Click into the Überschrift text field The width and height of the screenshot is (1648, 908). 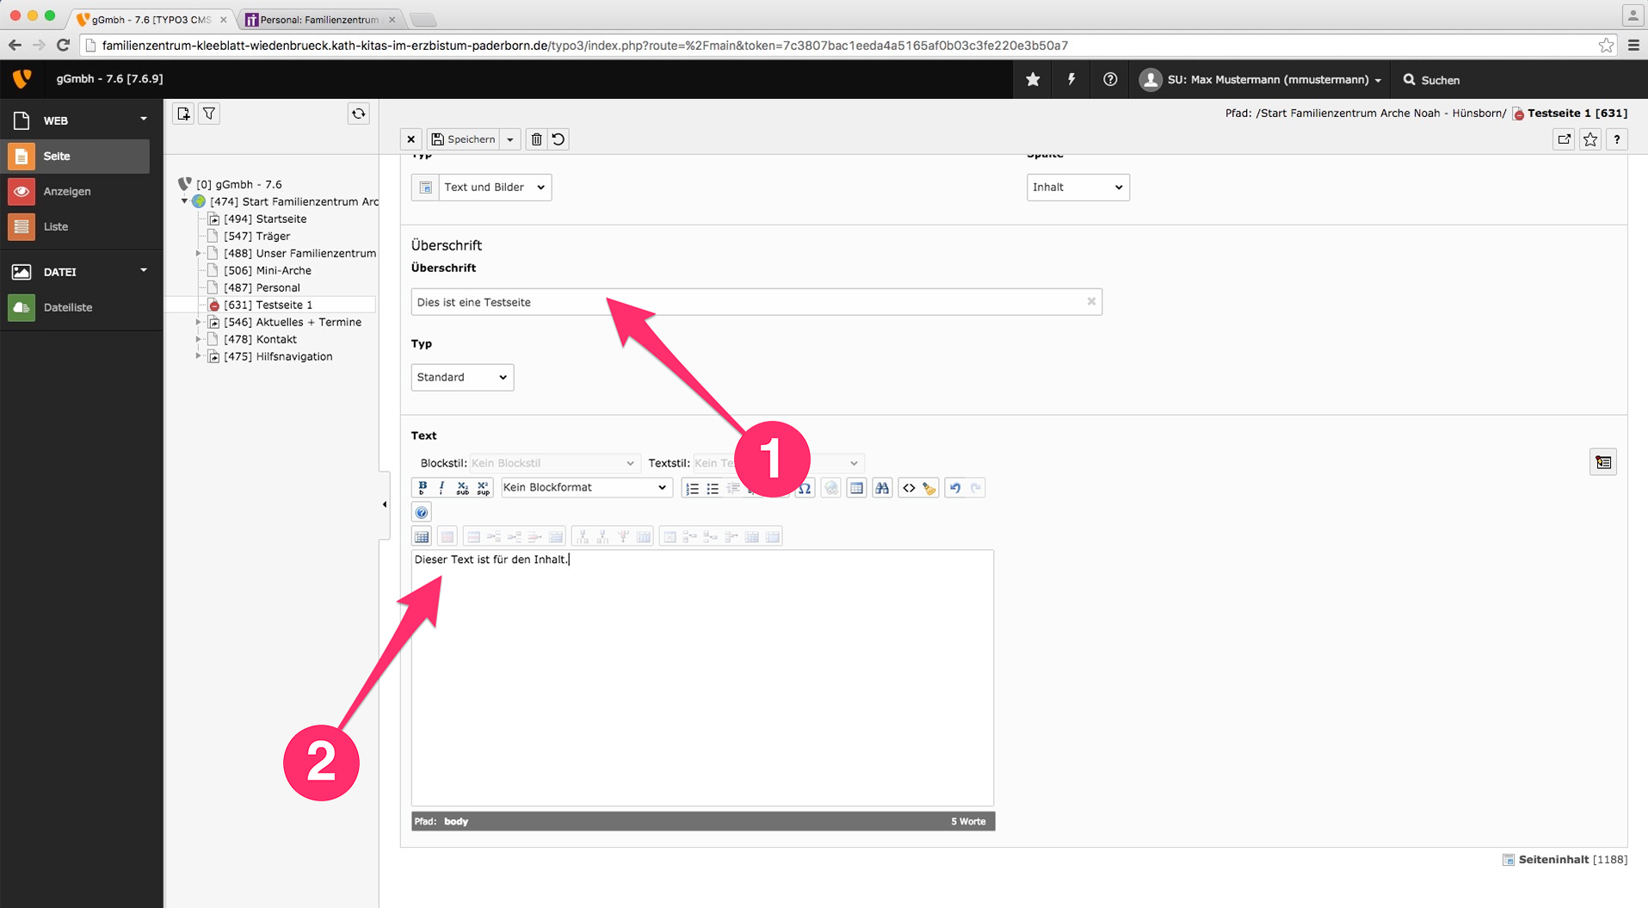747,302
